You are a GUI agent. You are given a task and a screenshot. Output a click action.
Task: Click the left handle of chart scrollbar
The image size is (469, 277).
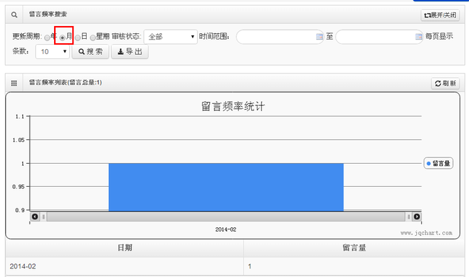pyautogui.click(x=44, y=216)
